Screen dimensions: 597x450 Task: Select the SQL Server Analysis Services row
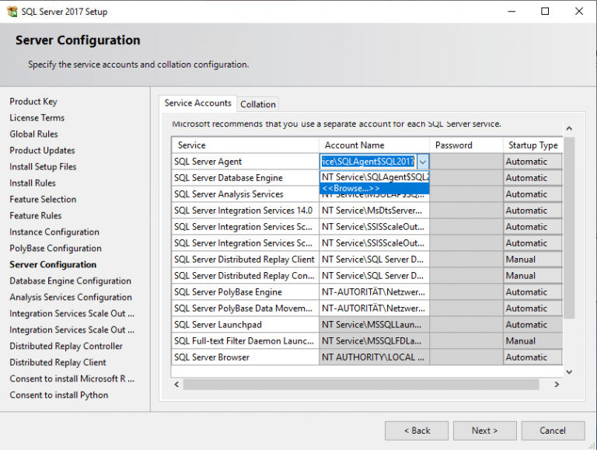[245, 194]
